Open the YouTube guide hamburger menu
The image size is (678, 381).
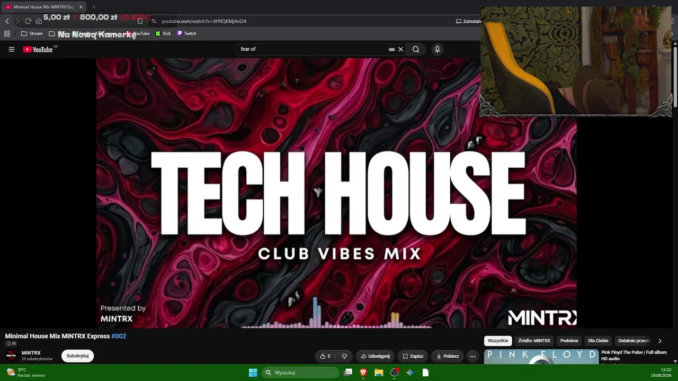(x=12, y=49)
